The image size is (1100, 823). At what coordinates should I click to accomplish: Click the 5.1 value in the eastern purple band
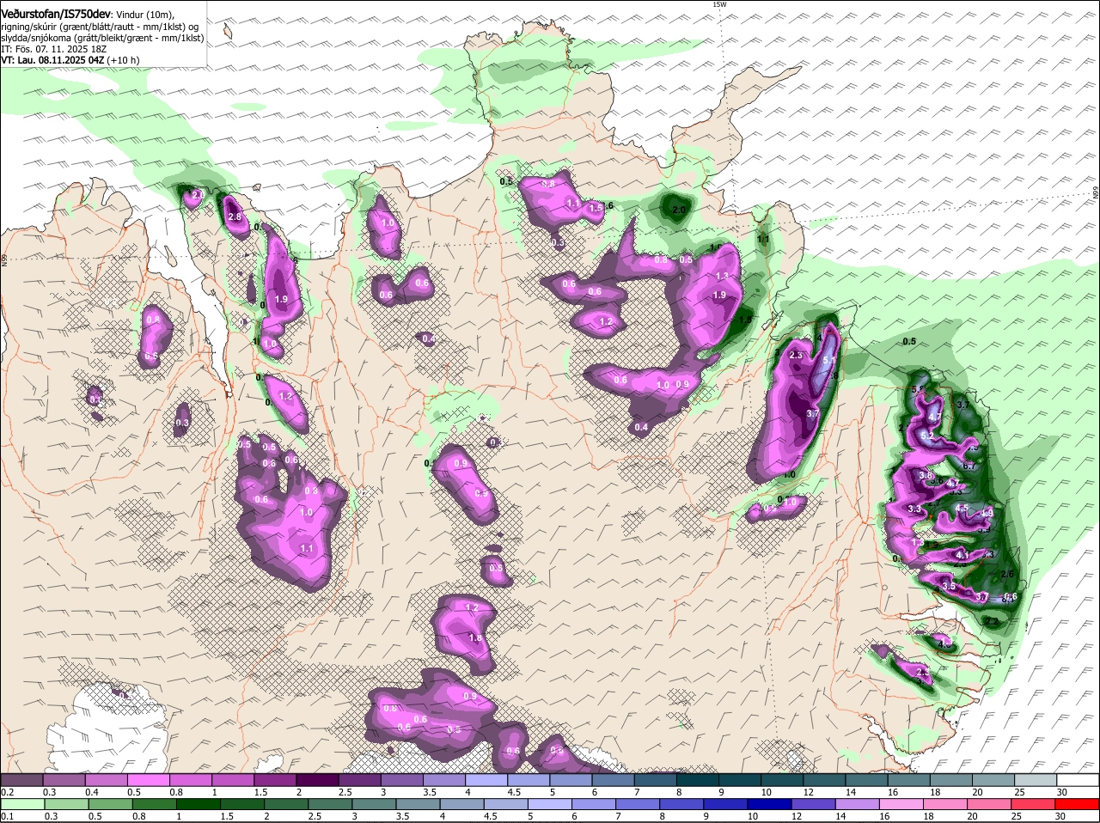coord(829,361)
